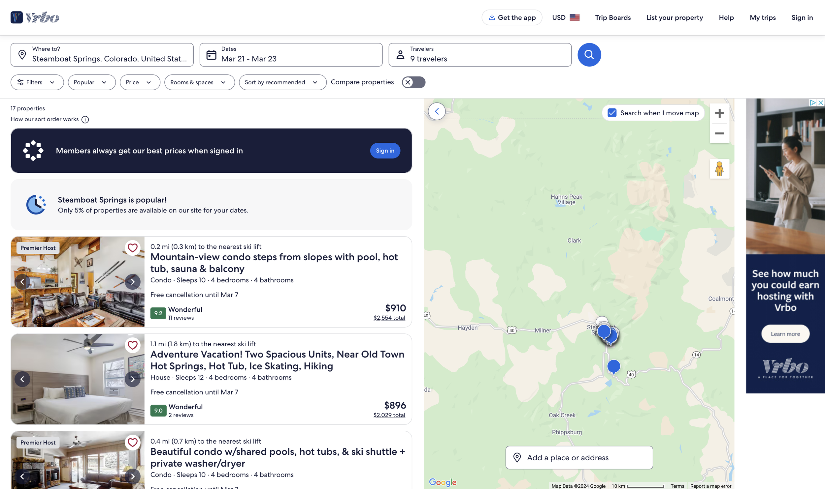The height and width of the screenshot is (489, 825).
Task: Open Beautiful condo w/shared pools title
Action: tap(278, 457)
